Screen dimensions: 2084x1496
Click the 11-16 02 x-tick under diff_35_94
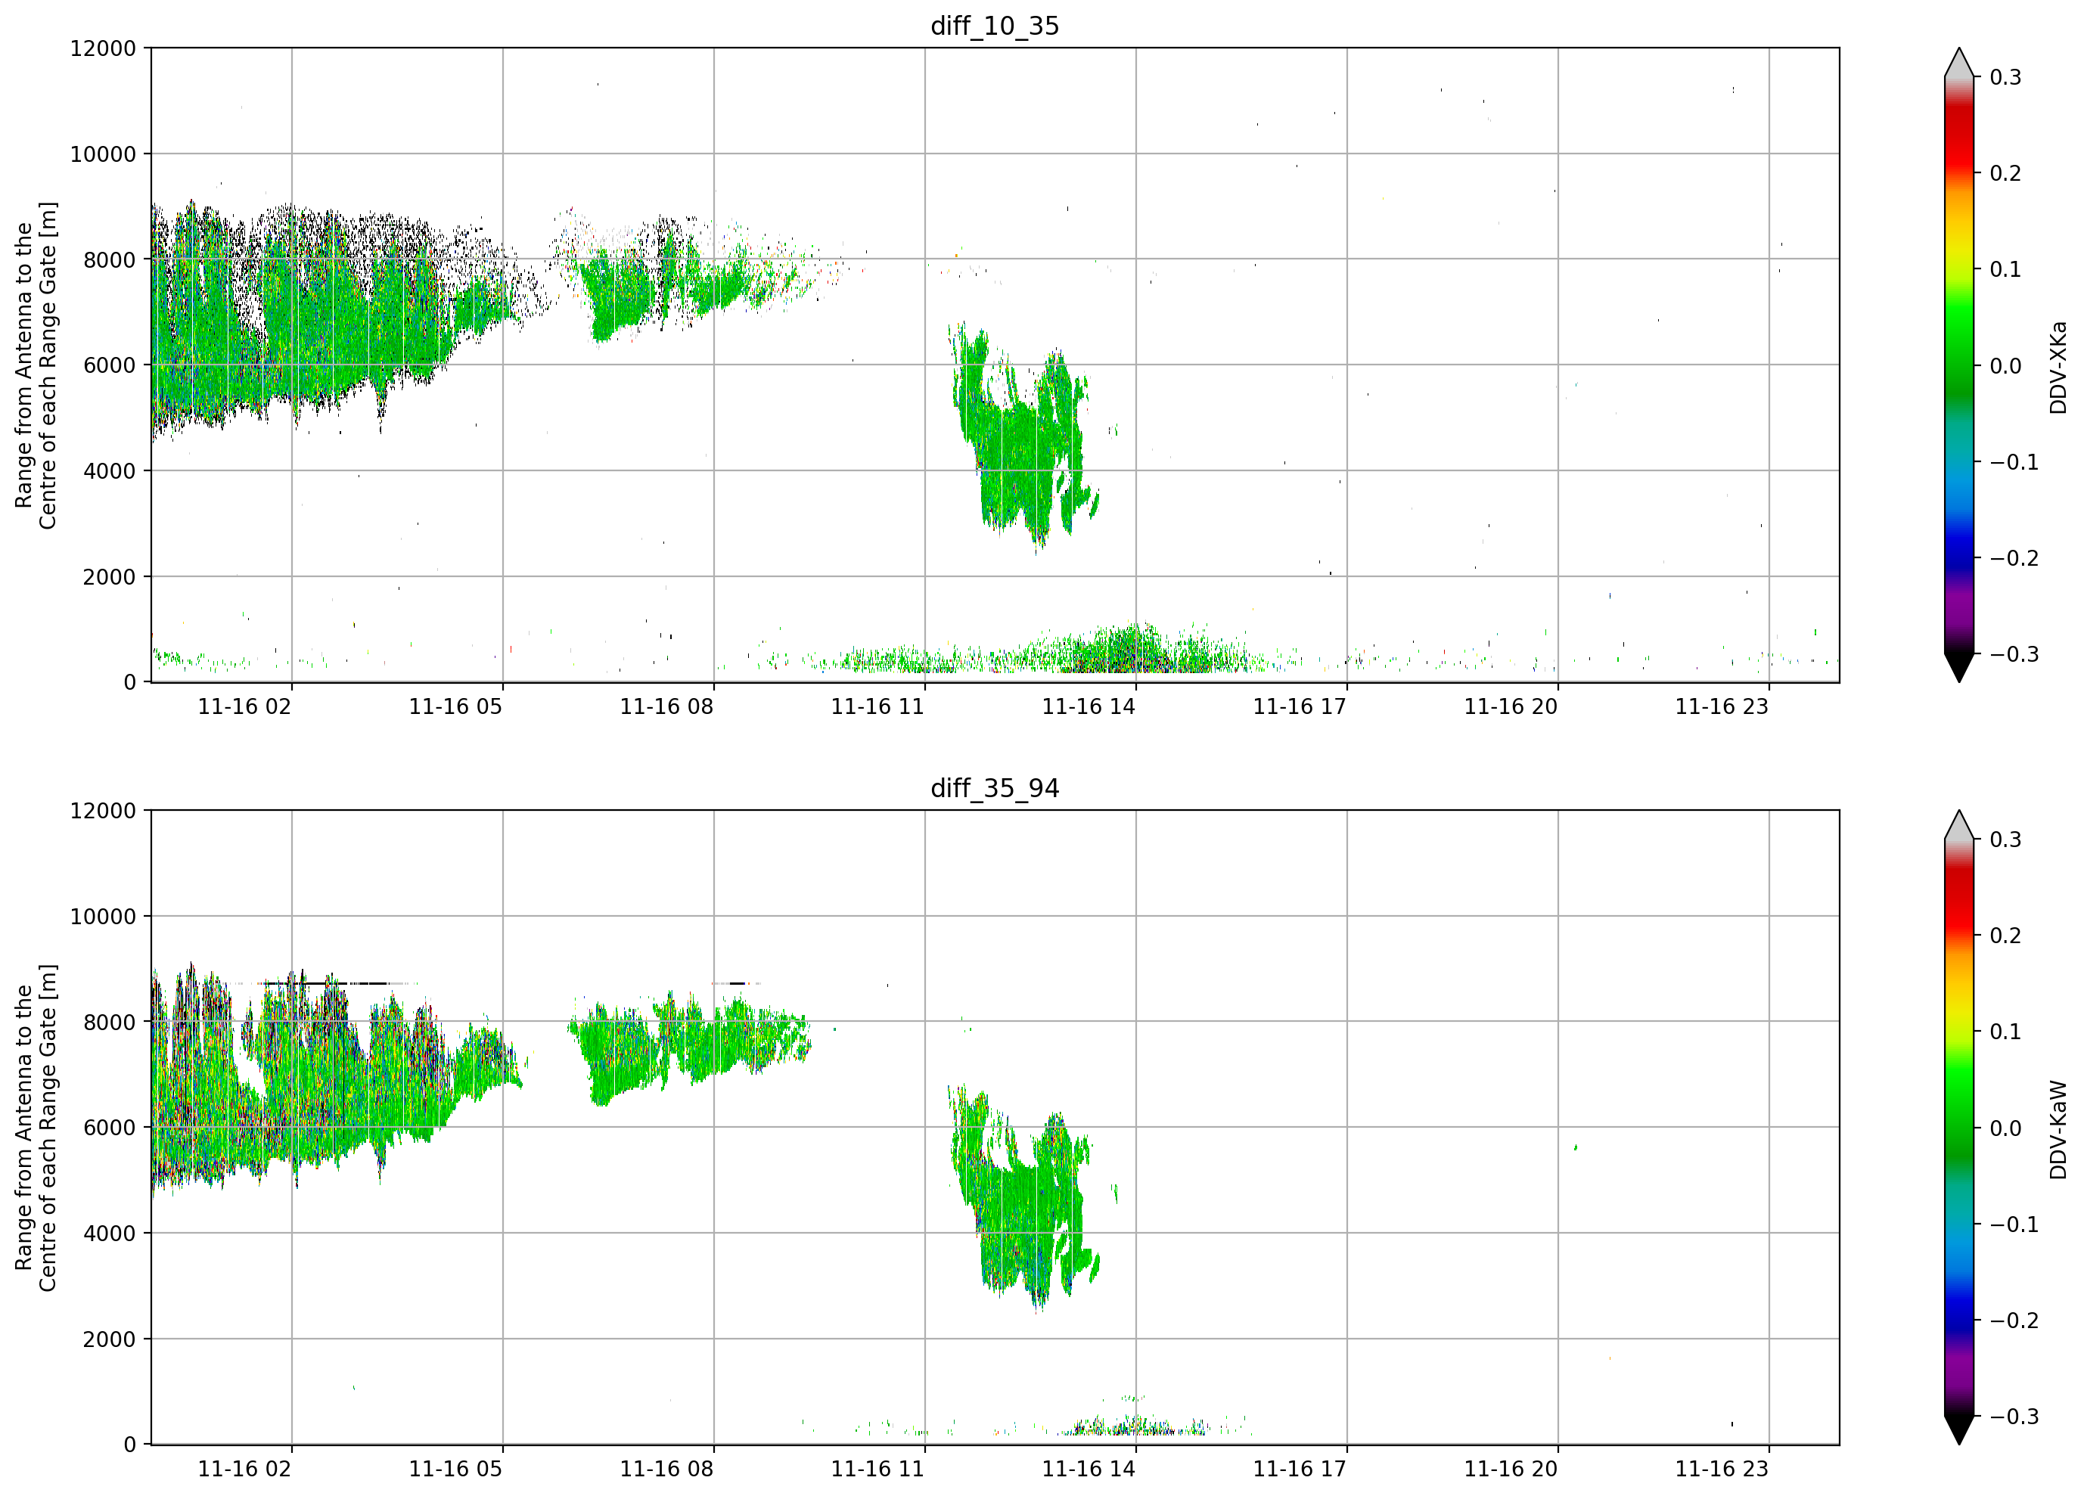[244, 1470]
